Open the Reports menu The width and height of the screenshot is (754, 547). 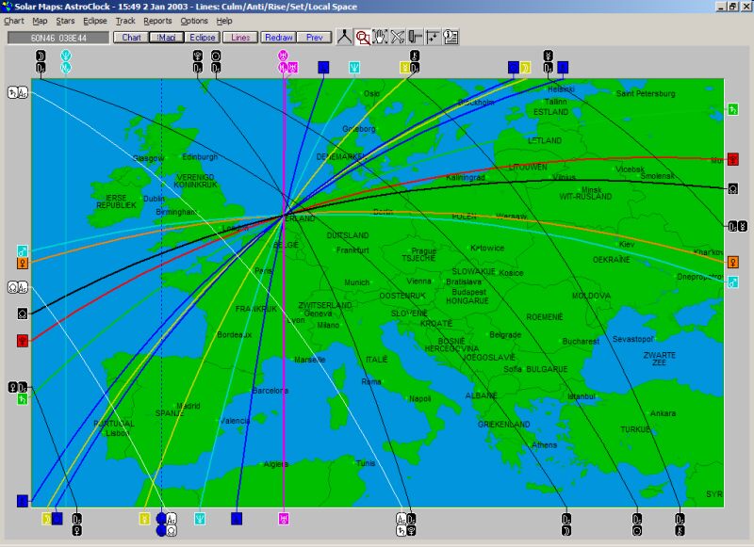157,20
